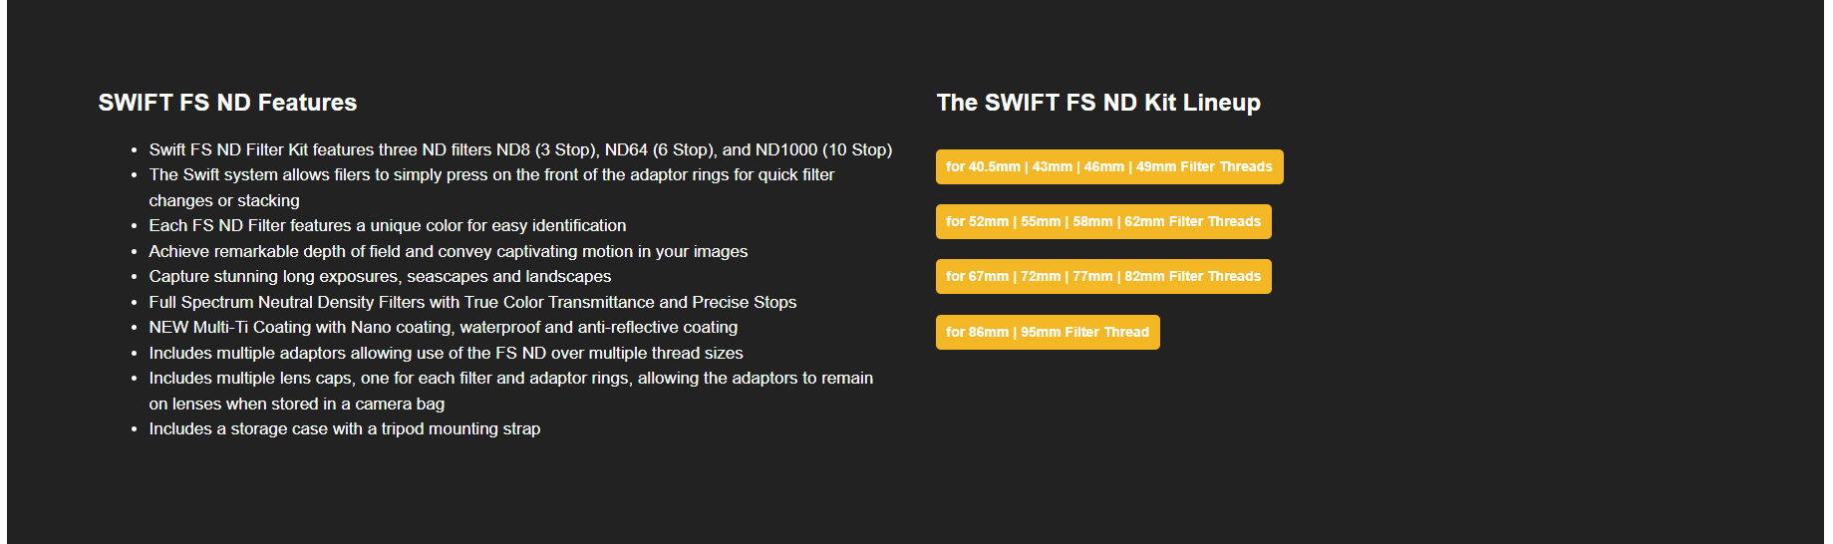
Task: Click the "storage case with tripod mounting strap" line
Action: (344, 428)
